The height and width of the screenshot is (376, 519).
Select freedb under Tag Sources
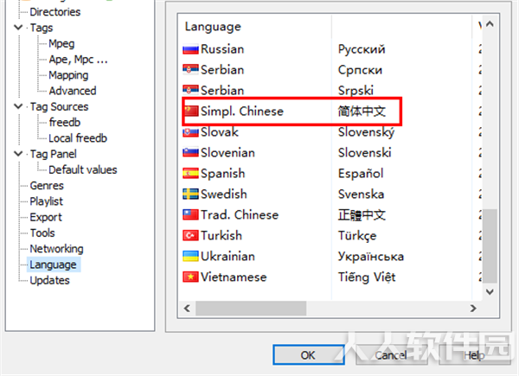click(65, 123)
